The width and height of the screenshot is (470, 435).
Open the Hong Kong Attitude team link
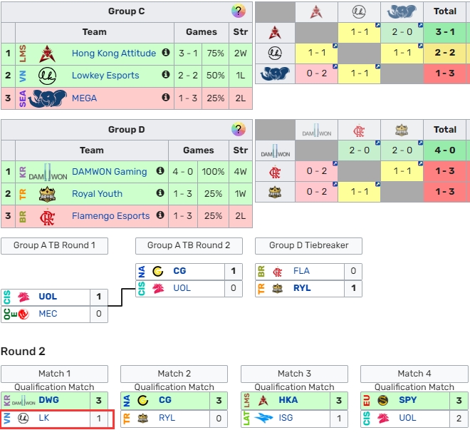(x=114, y=53)
